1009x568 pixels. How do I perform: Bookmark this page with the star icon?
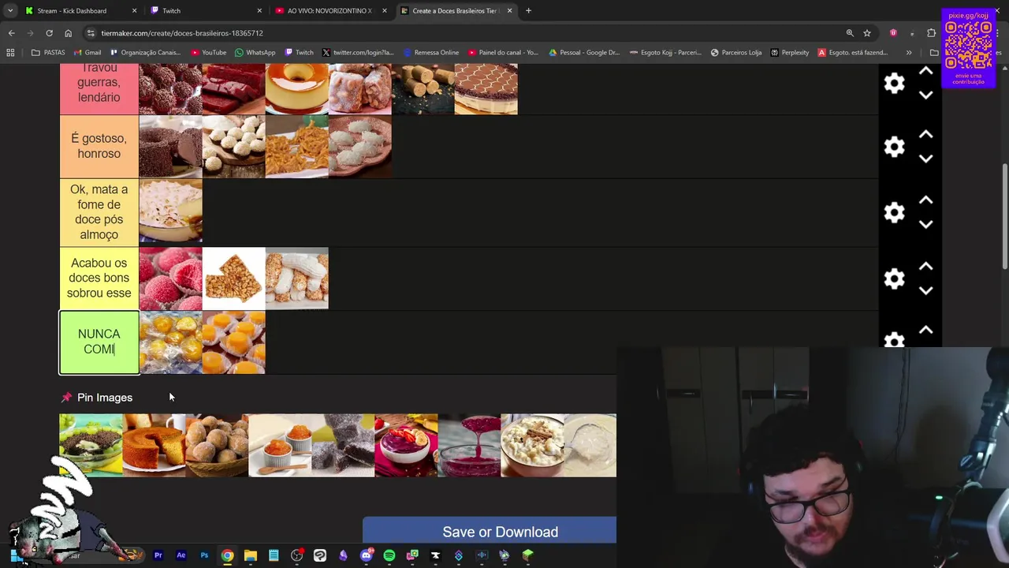point(867,33)
